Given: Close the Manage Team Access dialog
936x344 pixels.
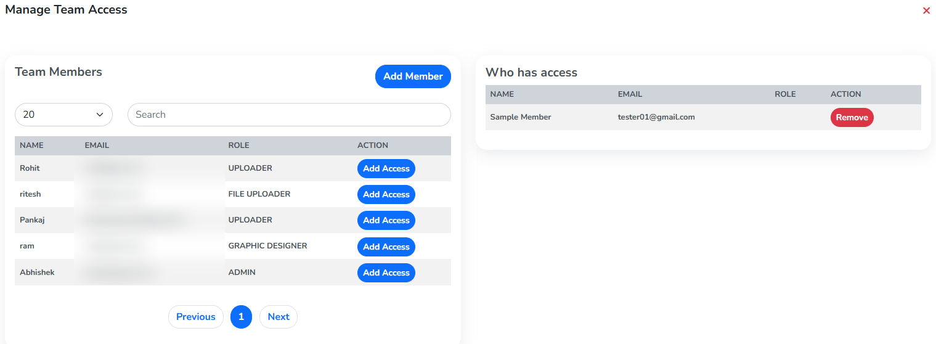Looking at the screenshot, I should click(926, 10).
